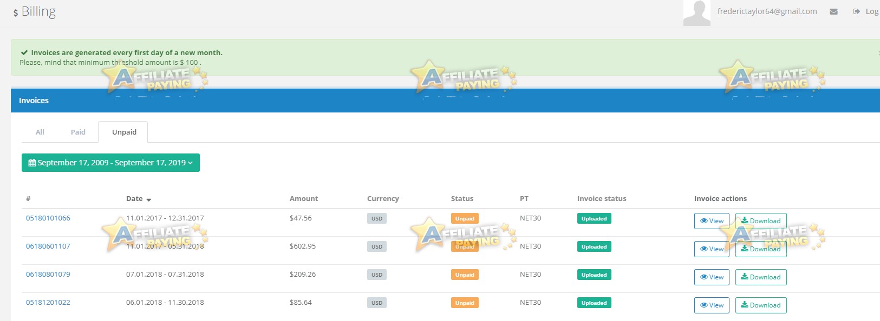
Task: Switch to the All invoices tab
Action: tap(40, 132)
